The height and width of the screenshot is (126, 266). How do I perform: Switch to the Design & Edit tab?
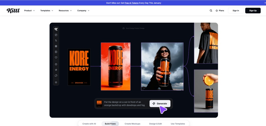pyautogui.click(x=155, y=124)
